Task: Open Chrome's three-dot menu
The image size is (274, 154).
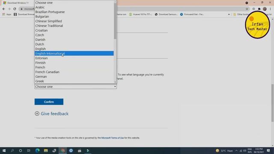Action: (270, 9)
